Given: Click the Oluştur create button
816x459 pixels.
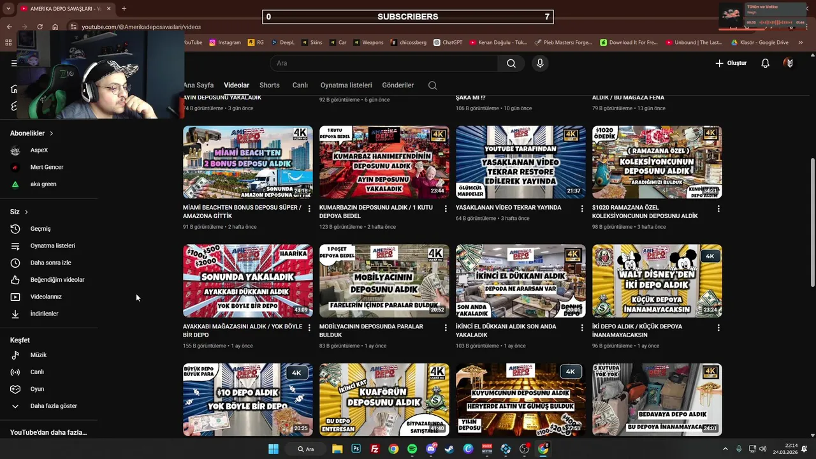Looking at the screenshot, I should pos(731,63).
